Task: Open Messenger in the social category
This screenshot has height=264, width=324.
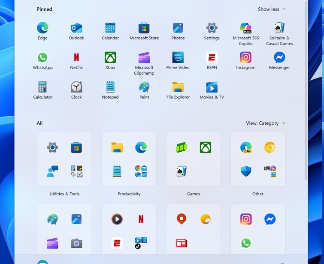Action: 270,219
